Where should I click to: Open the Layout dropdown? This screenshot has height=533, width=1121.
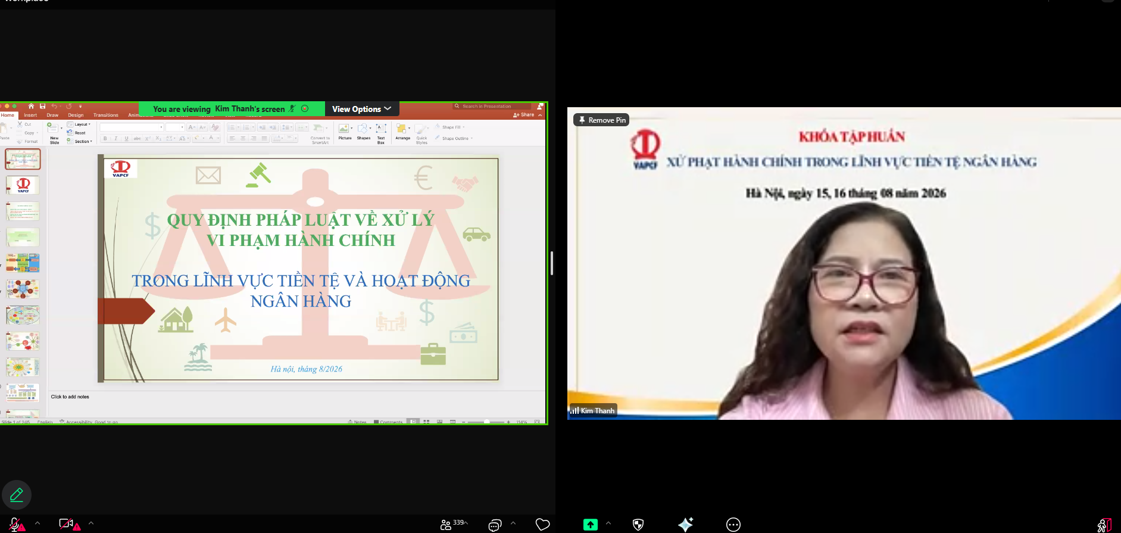[79, 124]
